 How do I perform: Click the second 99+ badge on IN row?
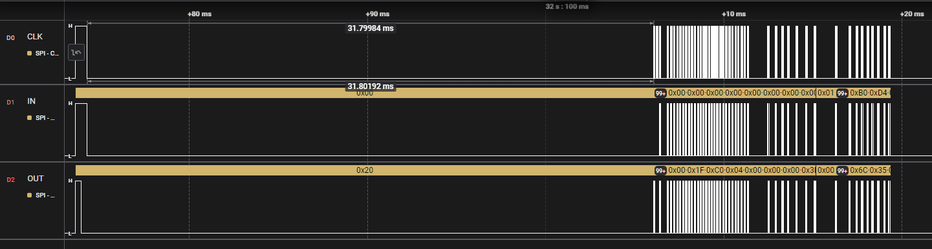tap(842, 93)
